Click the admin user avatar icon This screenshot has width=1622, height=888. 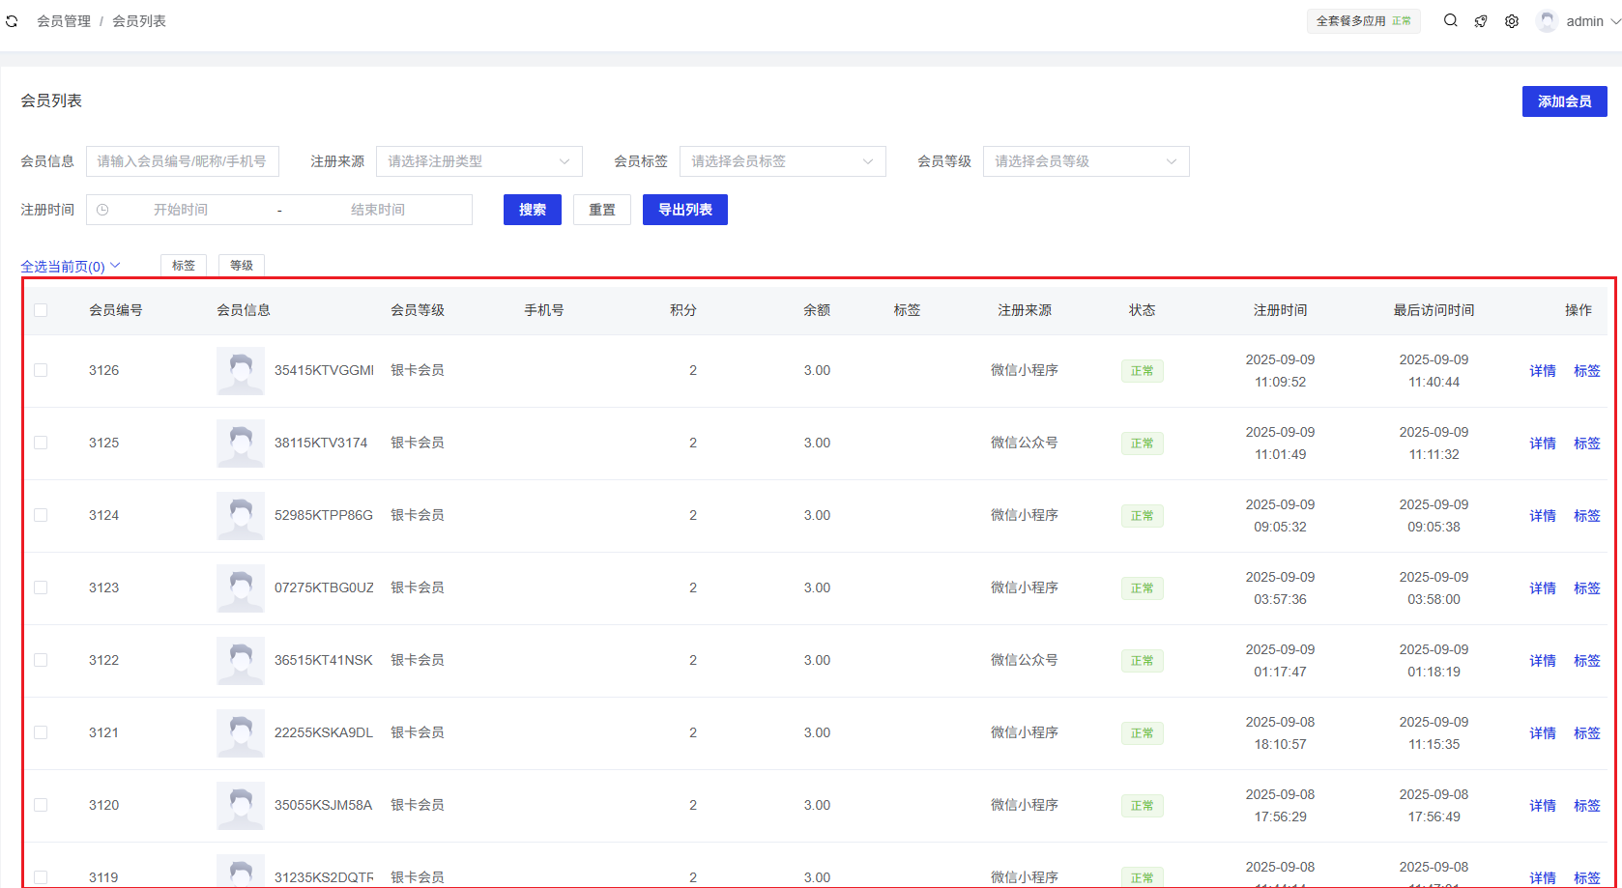1548,21
